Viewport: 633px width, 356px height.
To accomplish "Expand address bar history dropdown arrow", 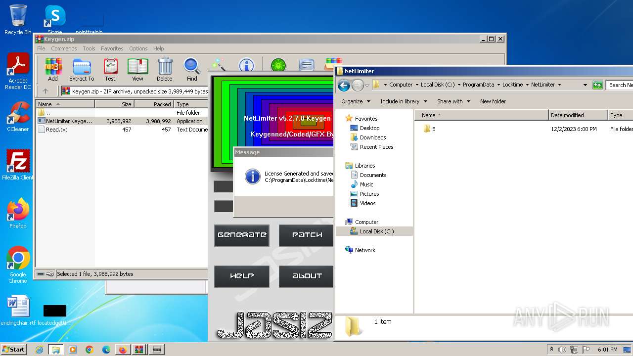I will pos(585,85).
